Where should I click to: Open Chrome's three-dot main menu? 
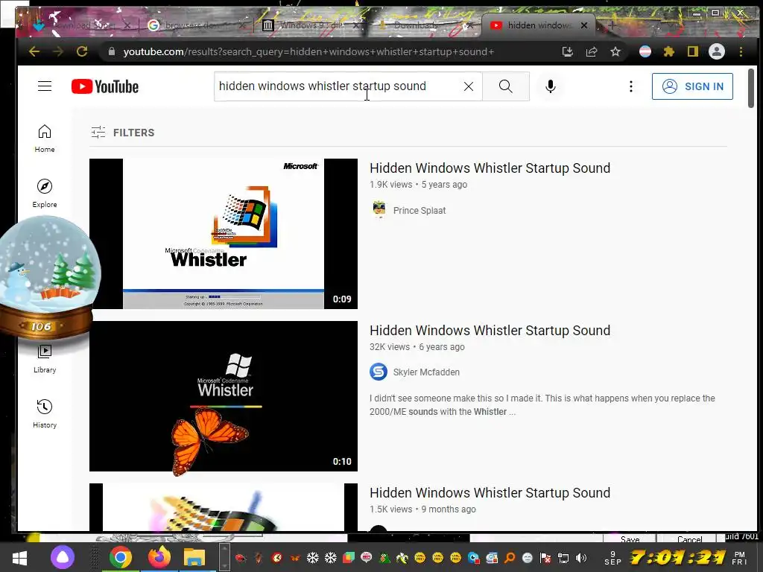click(741, 51)
